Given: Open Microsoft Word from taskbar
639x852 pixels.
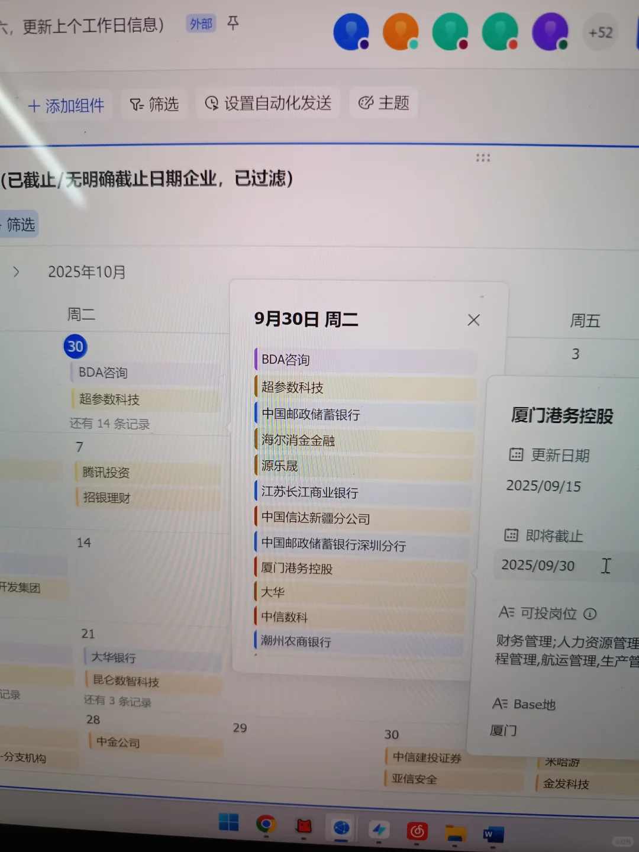Looking at the screenshot, I should [493, 835].
